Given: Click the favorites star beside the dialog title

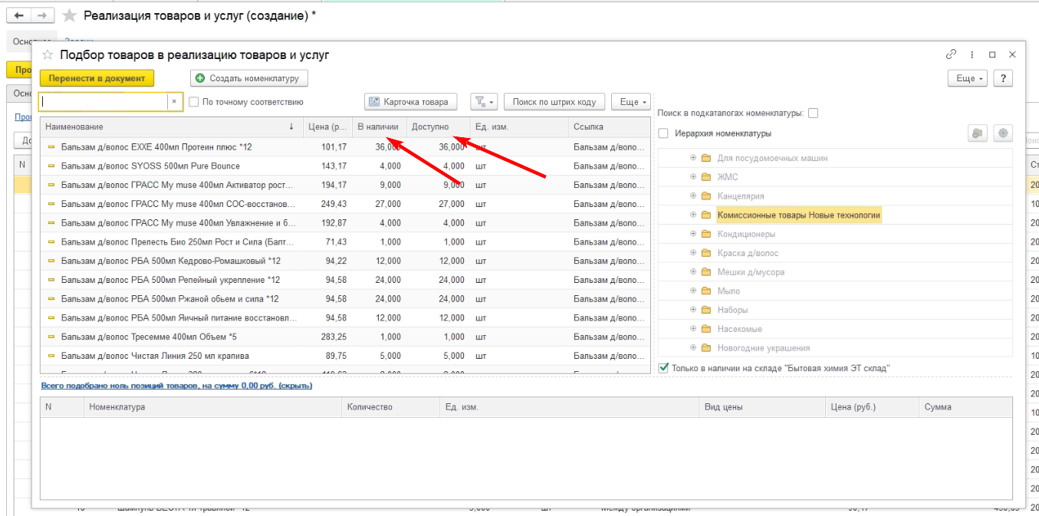Looking at the screenshot, I should tap(48, 55).
